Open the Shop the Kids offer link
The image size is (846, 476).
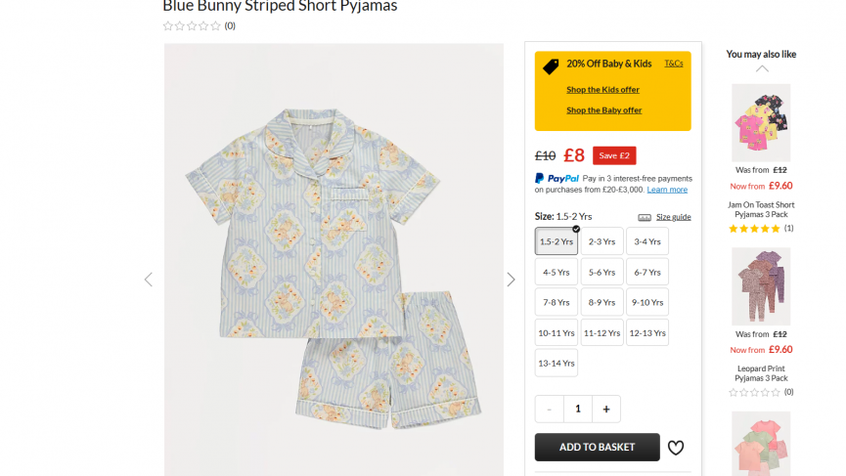602,90
